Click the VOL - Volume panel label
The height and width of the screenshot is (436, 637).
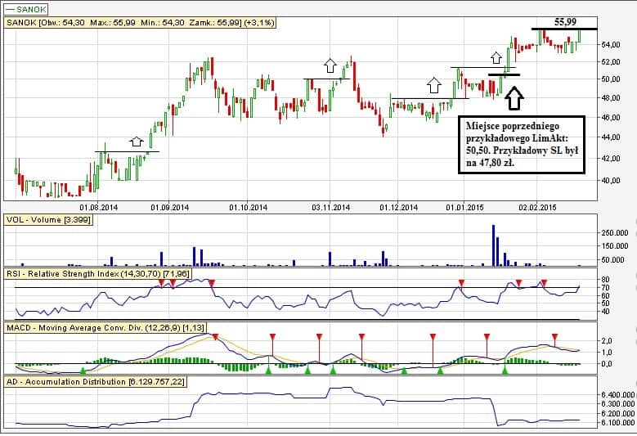click(x=48, y=220)
